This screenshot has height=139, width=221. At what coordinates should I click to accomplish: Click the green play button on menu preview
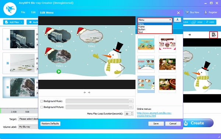pos(59,72)
